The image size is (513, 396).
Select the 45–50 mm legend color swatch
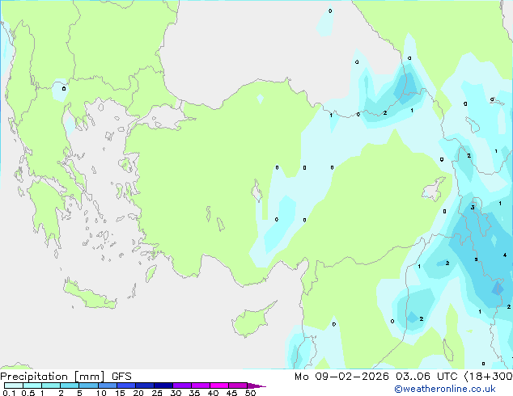(x=238, y=385)
